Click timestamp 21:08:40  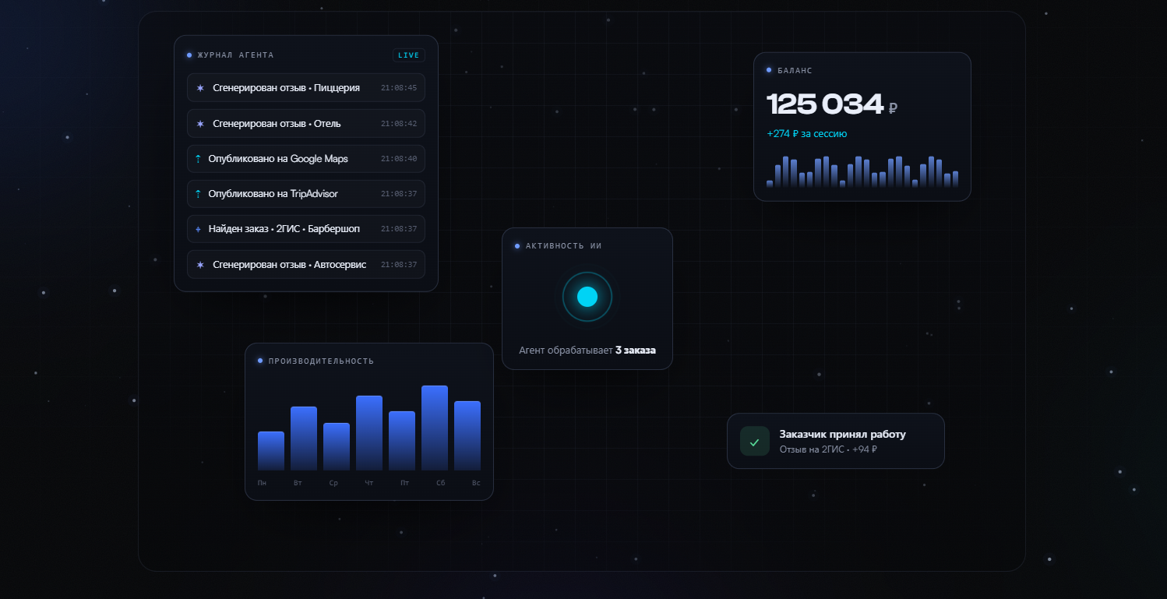pos(399,159)
